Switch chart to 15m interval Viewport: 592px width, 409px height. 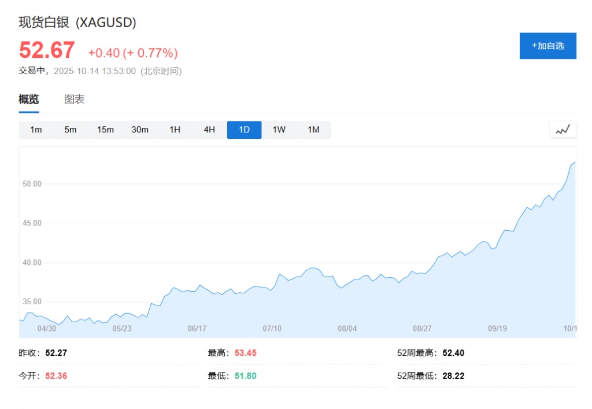(105, 130)
